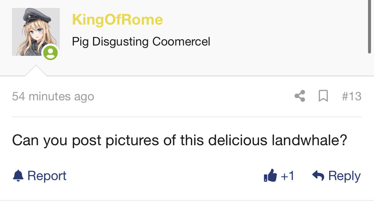The width and height of the screenshot is (374, 202).
Task: Click the military cap in the avatar picture
Action: click(37, 17)
